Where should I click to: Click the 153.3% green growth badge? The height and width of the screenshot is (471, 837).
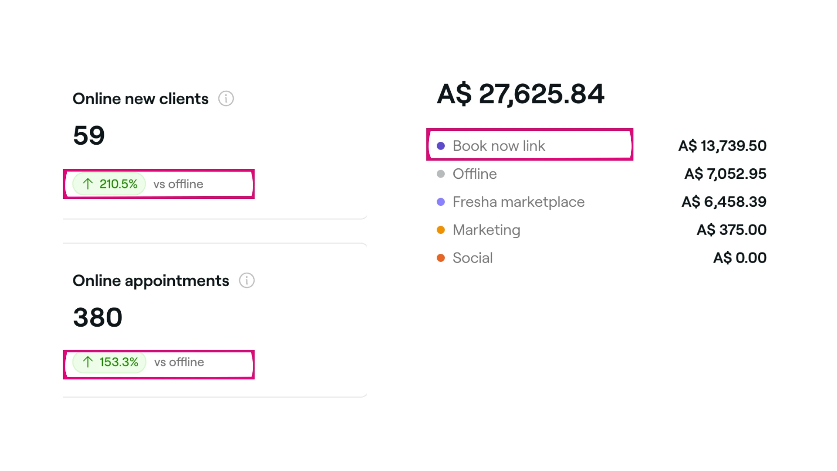(x=109, y=362)
